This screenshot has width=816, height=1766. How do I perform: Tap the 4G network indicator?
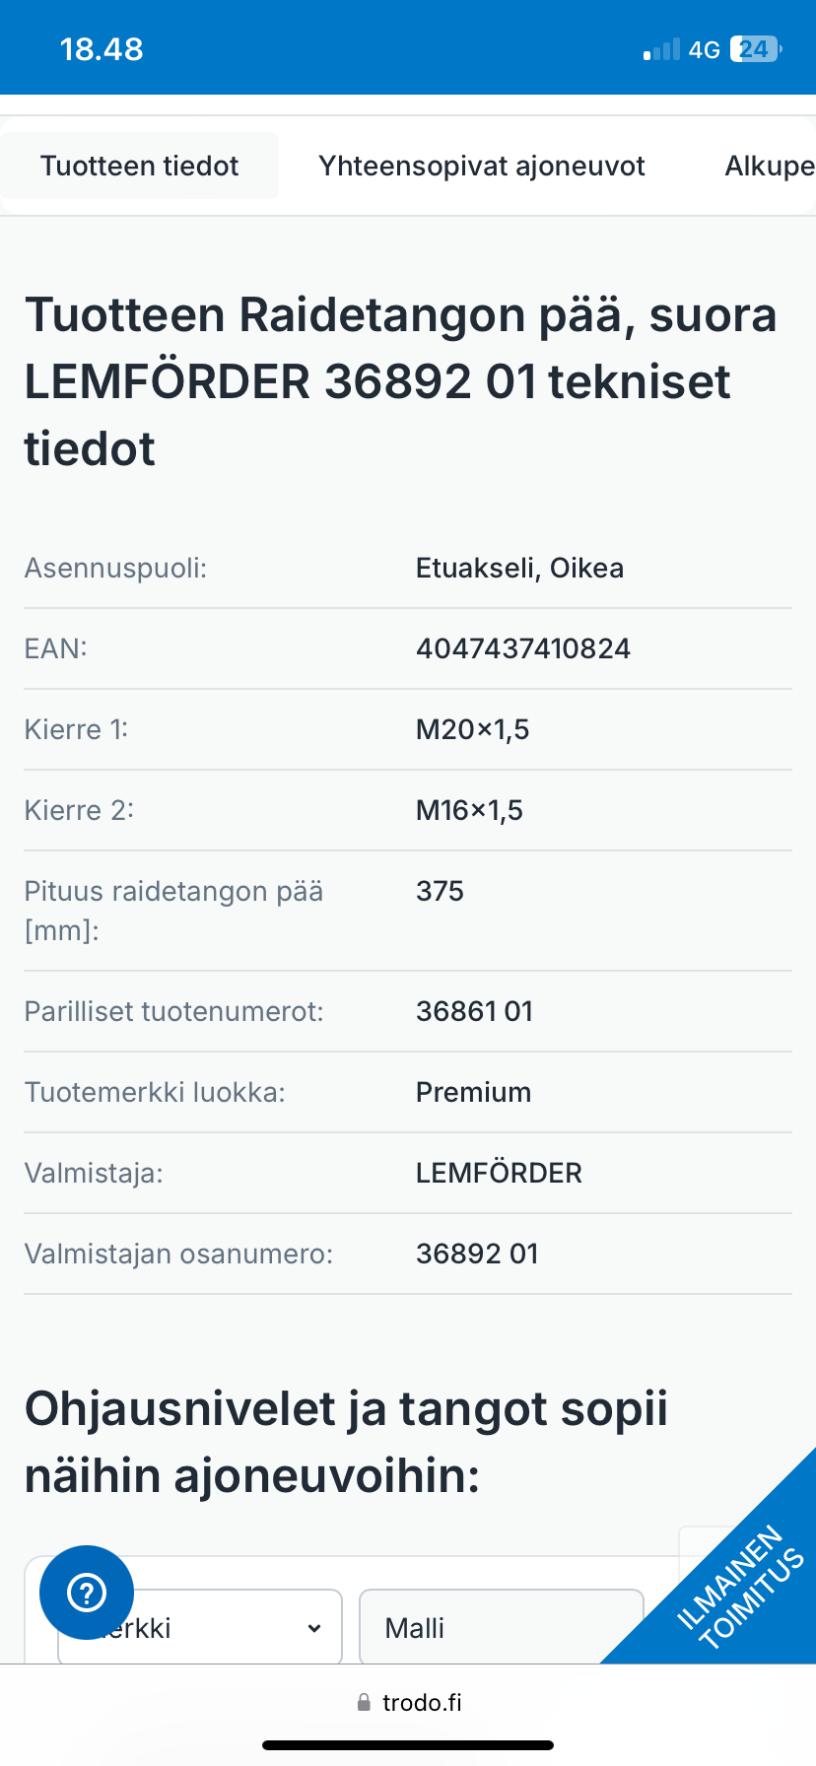point(704,49)
